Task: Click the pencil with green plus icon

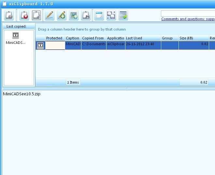Action: [62, 15]
